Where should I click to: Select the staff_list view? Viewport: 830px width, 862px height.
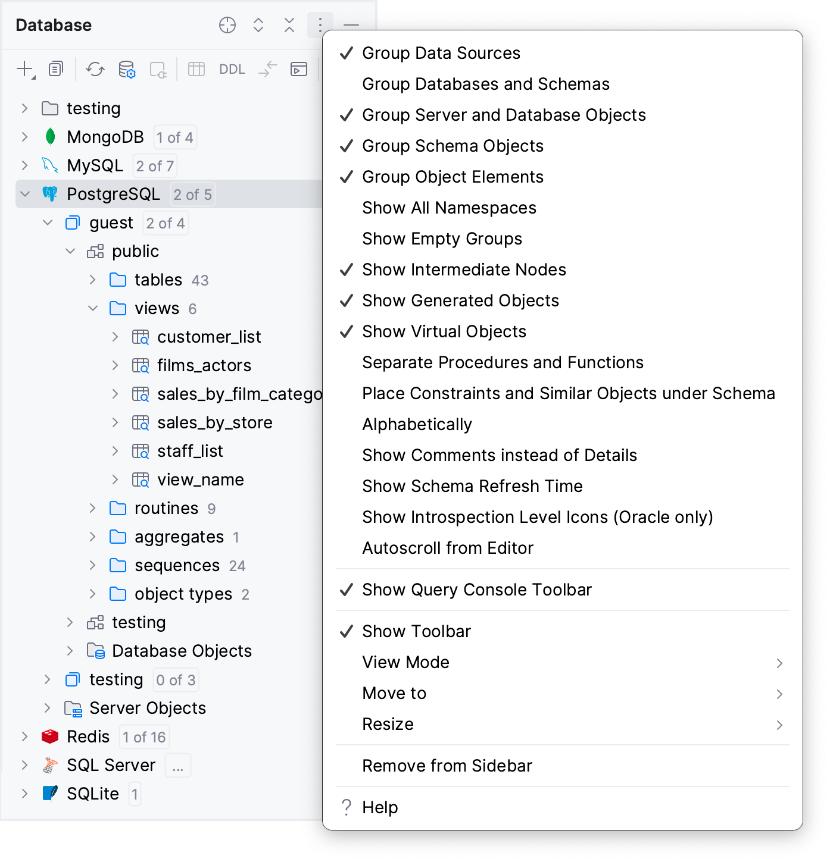(x=189, y=451)
